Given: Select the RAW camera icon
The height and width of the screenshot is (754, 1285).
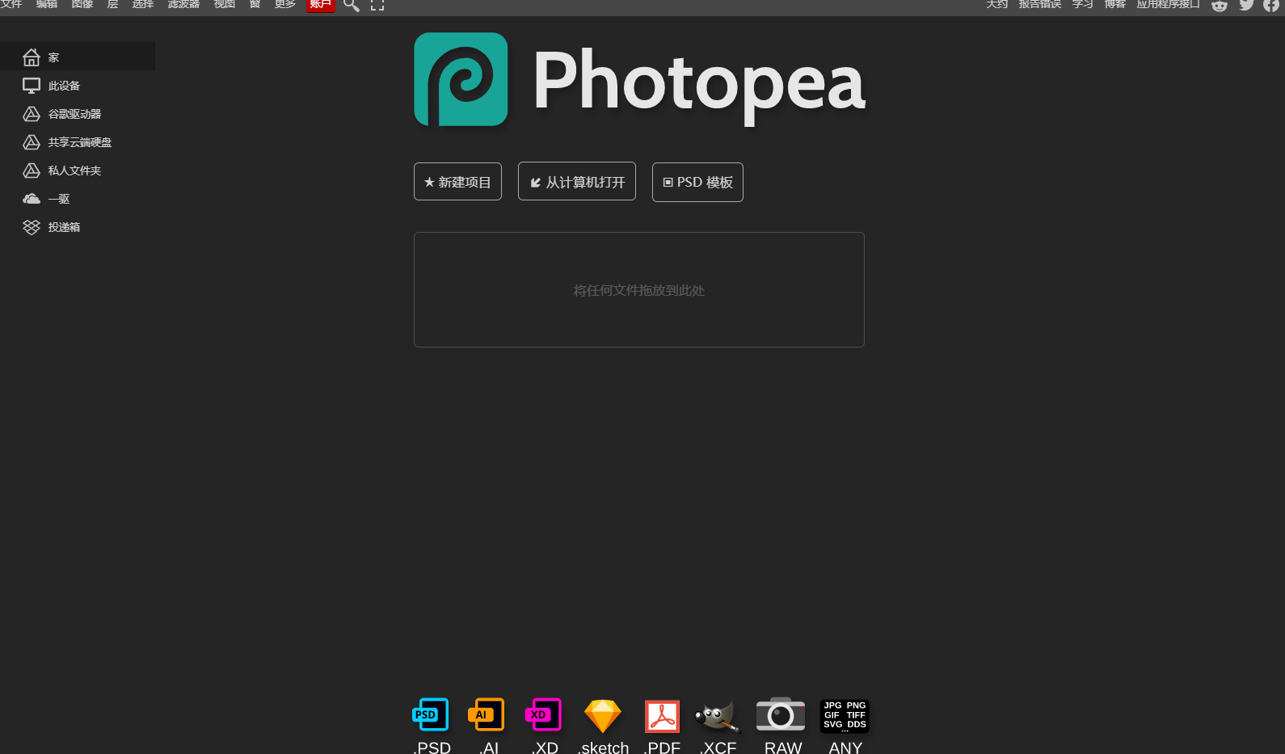Looking at the screenshot, I should coord(781,714).
